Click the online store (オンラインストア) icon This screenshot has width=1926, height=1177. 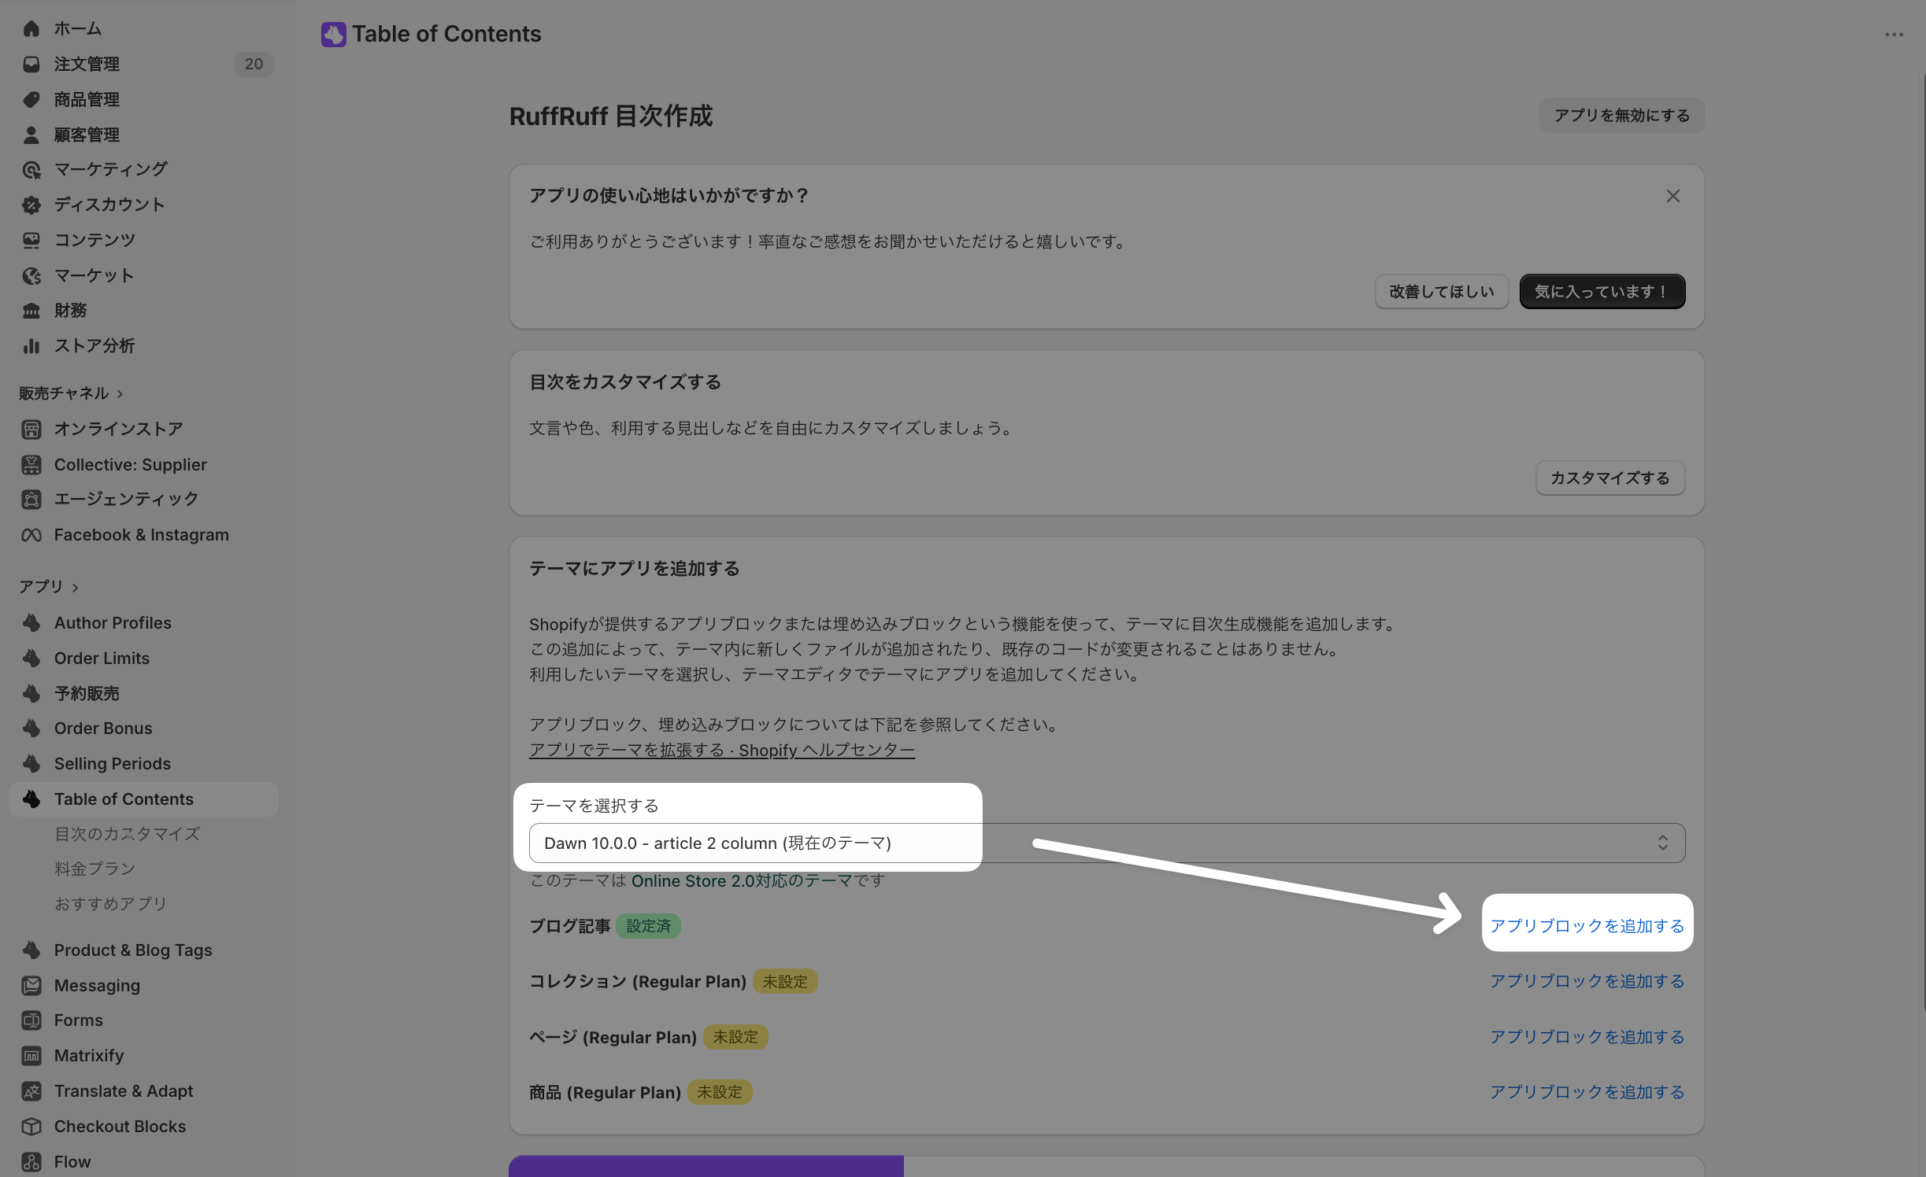click(x=31, y=430)
